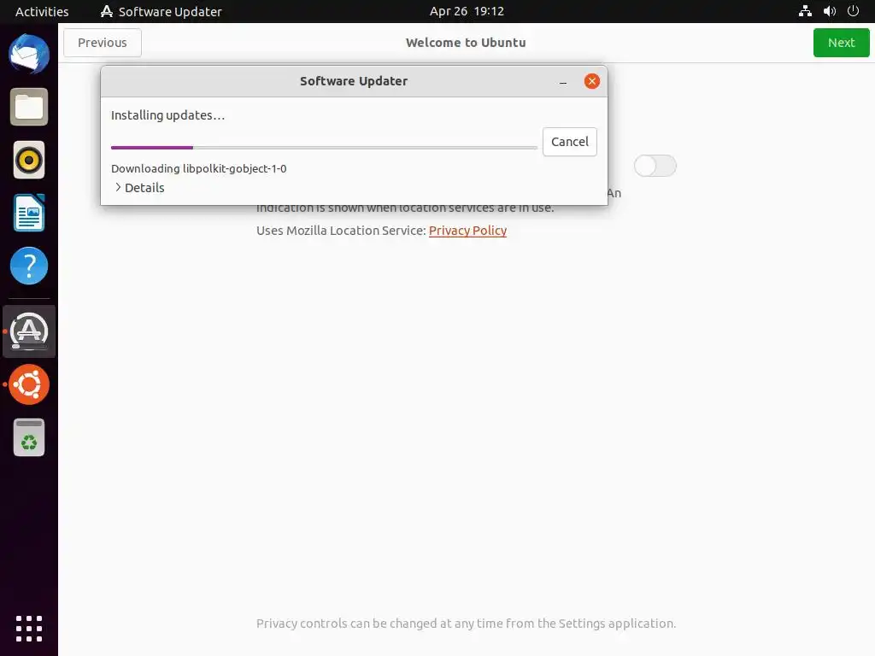Open the Privacy Policy link
Screen dimensions: 875x656
[x=467, y=231]
